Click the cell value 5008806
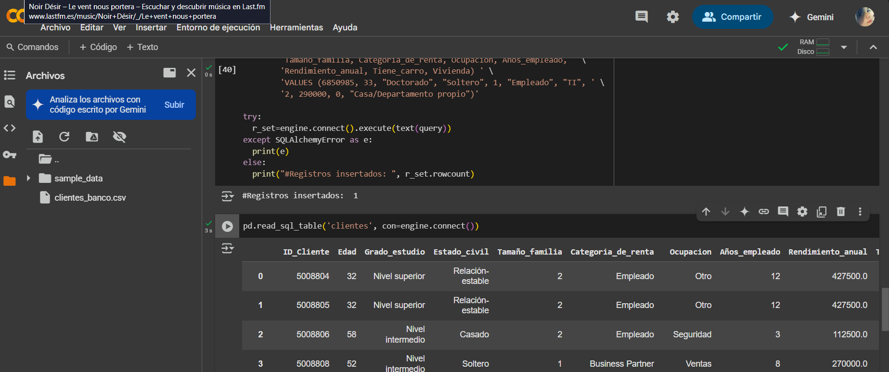 (313, 334)
